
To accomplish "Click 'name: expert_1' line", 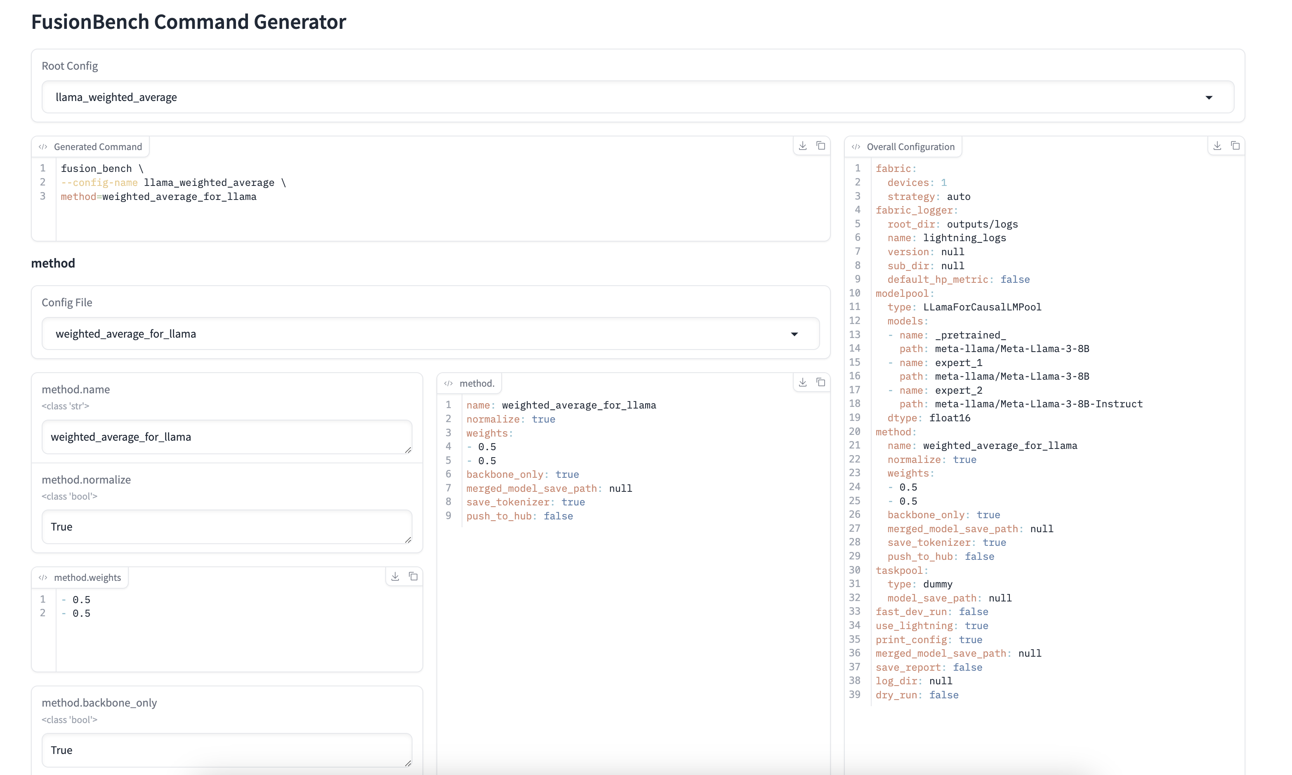I will pos(941,362).
